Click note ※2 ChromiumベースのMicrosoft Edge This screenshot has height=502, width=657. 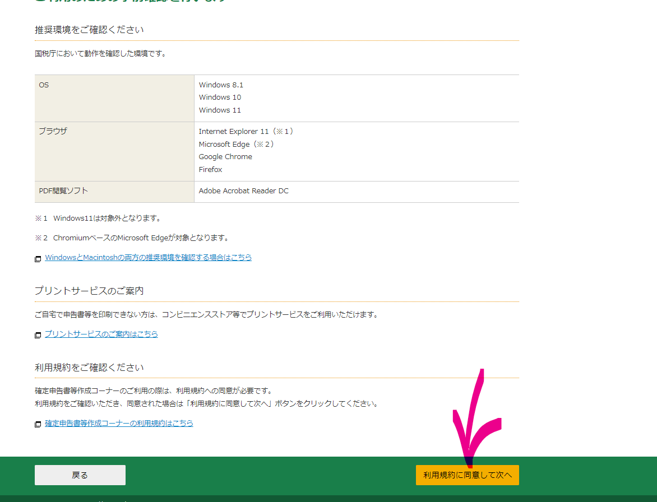133,238
